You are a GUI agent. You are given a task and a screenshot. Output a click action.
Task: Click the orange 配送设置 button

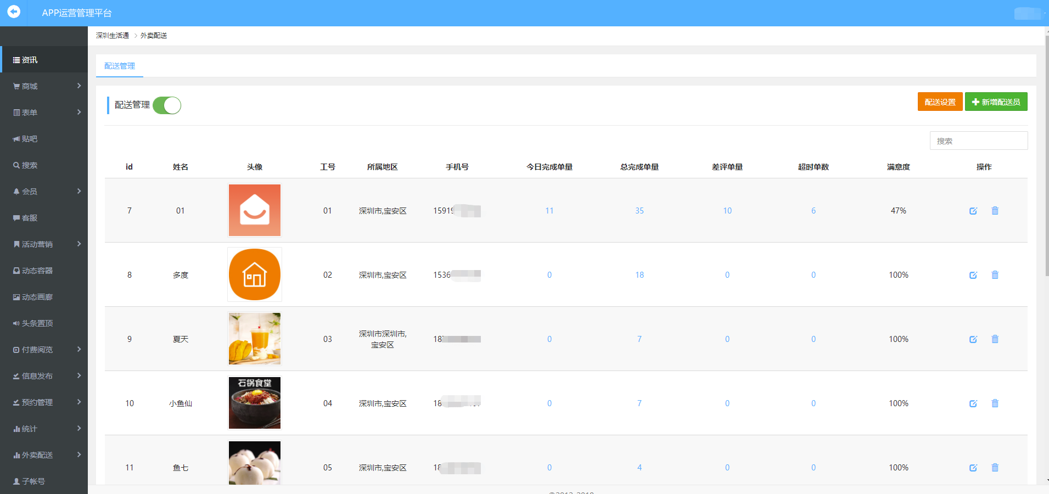click(x=939, y=102)
